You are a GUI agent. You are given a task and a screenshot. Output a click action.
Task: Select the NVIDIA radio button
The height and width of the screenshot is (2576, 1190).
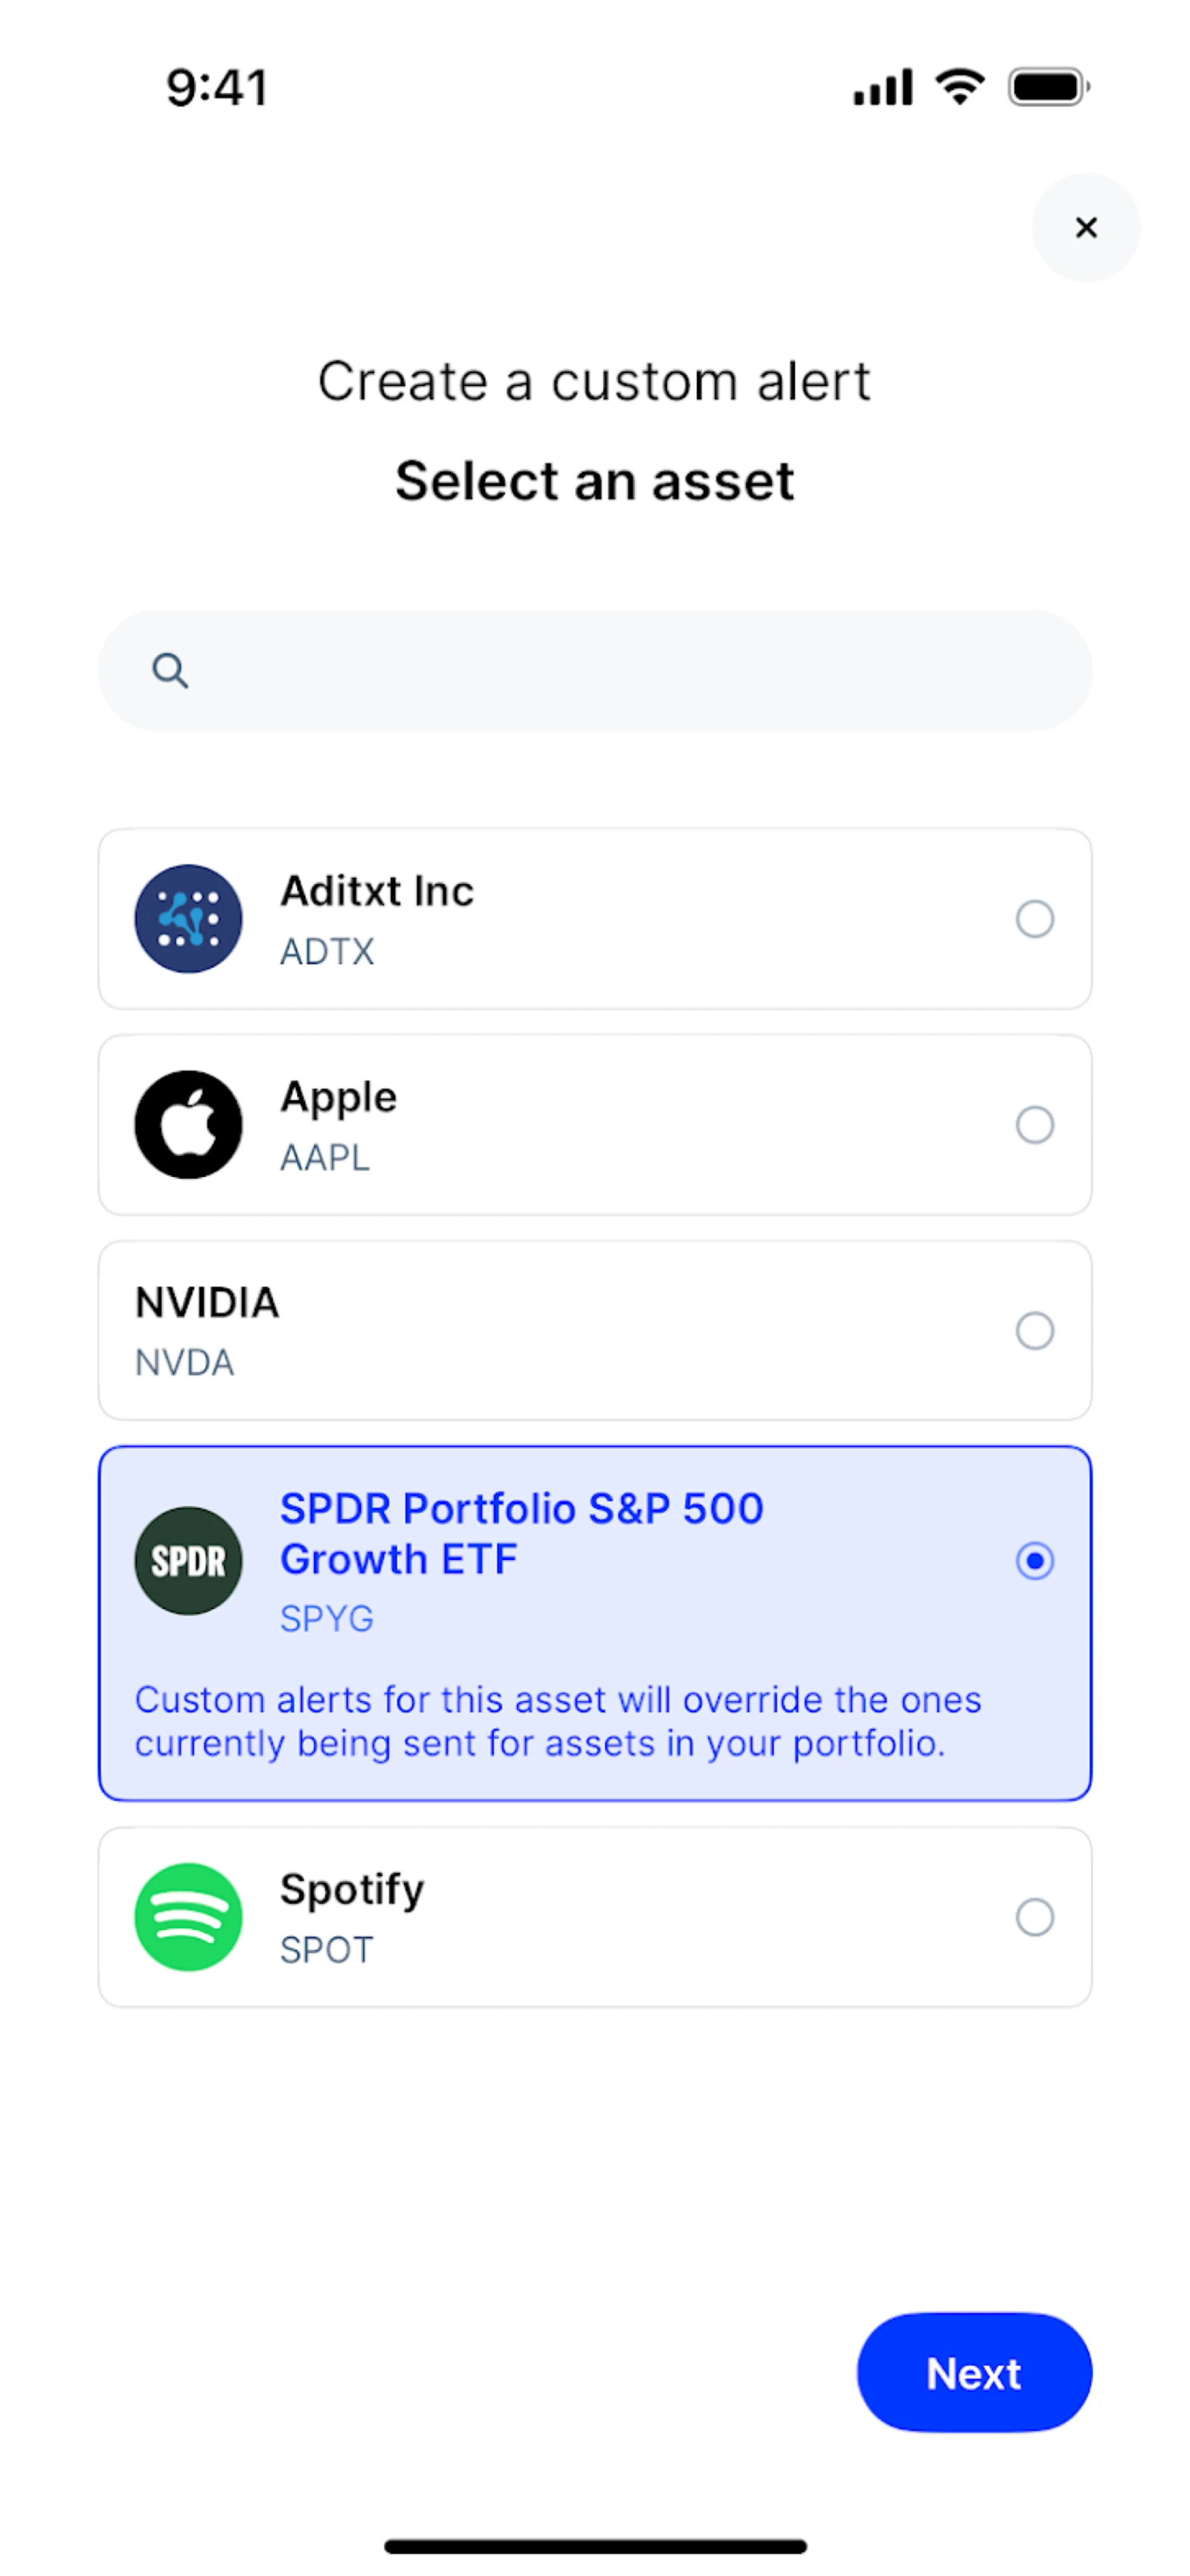[x=1034, y=1330]
